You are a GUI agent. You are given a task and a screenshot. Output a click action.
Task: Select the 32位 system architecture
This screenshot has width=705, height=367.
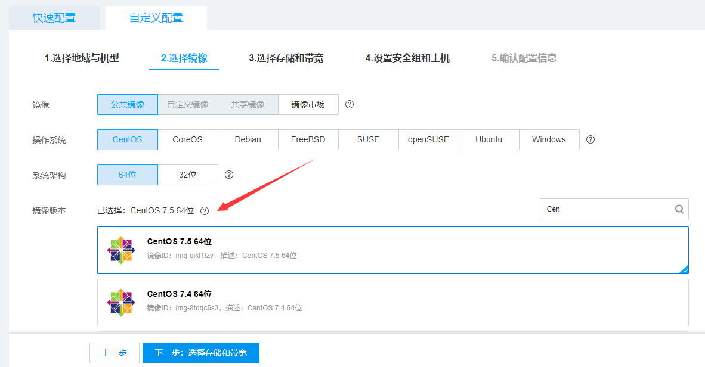187,175
